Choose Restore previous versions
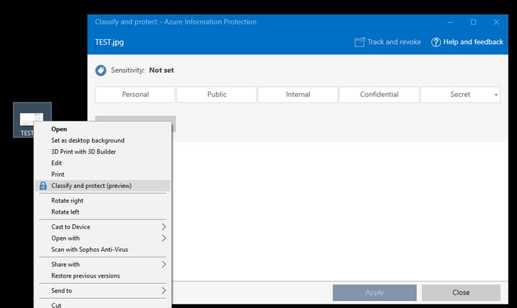The image size is (517, 308). point(103,276)
